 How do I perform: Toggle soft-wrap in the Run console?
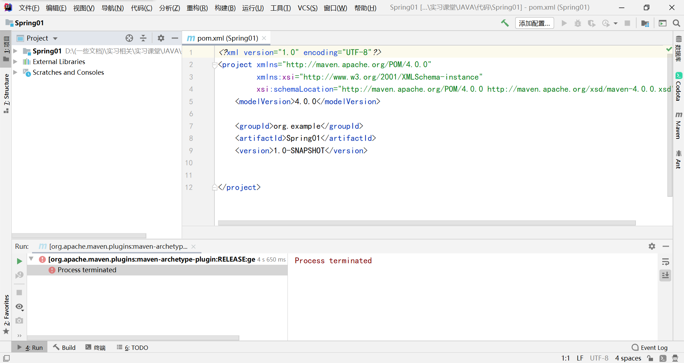[665, 262]
